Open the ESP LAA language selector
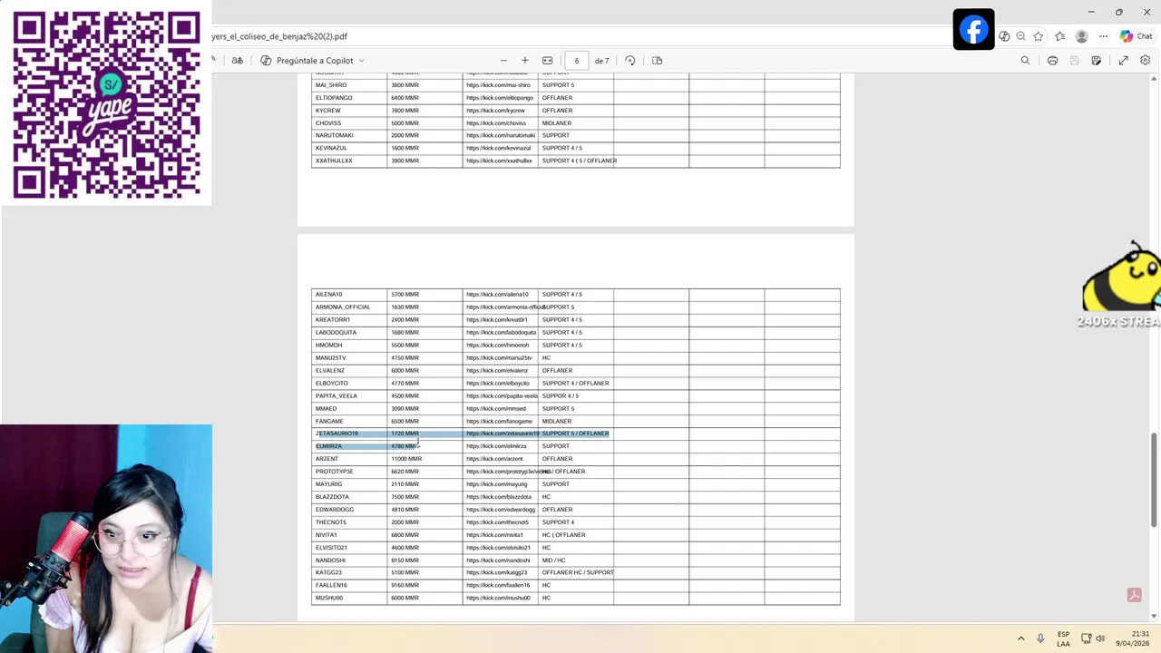The image size is (1161, 653). pyautogui.click(x=1063, y=638)
